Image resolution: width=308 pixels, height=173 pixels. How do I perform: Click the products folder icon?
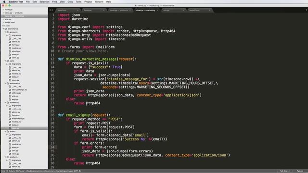[x=8, y=157]
